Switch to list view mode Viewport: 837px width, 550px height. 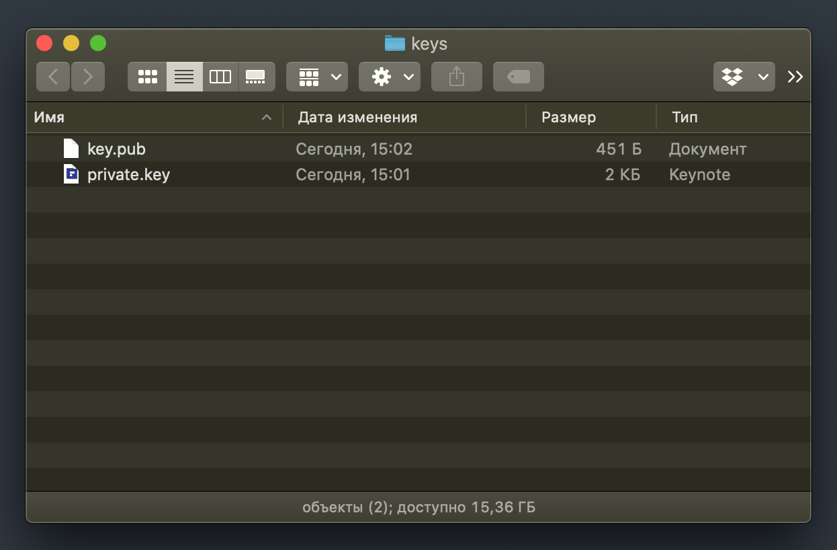184,77
